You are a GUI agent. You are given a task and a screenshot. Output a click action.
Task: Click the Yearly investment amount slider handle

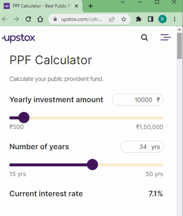(x=24, y=118)
